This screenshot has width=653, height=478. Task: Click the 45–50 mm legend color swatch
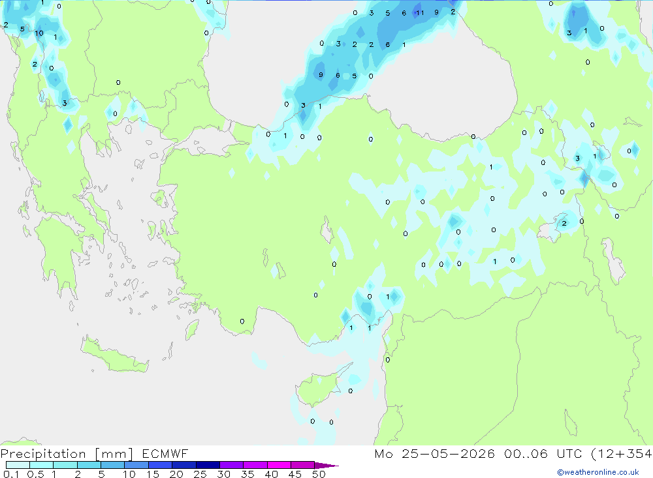pos(302,465)
